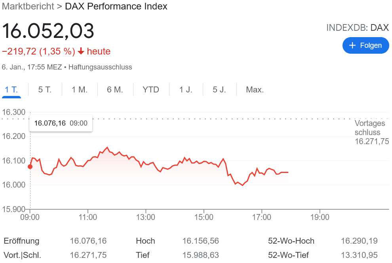Open the Marktbericht breadcrumb link
Screen dimensions: 392x263
(x=28, y=6)
